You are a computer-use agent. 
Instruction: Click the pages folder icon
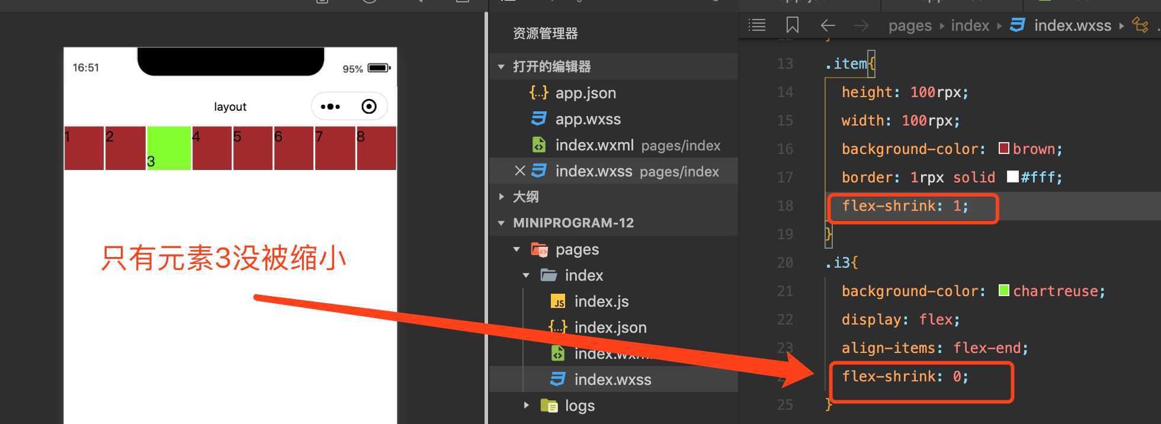pos(539,249)
